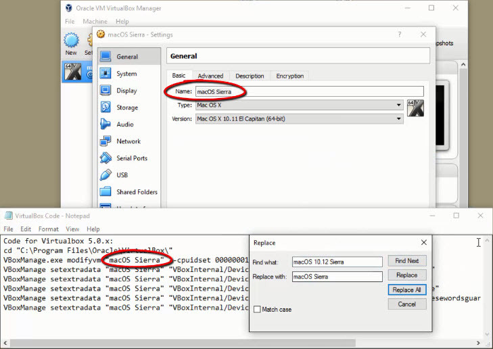Open Shared Folders settings category
The width and height of the screenshot is (493, 349).
pyautogui.click(x=129, y=192)
